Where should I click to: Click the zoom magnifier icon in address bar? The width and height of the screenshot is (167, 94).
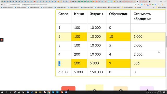[x=135, y=5]
